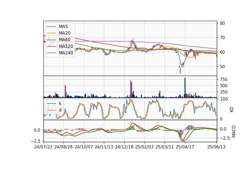Click the price axis value 80
Viewport: 241px width, 173px height.
click(222, 23)
